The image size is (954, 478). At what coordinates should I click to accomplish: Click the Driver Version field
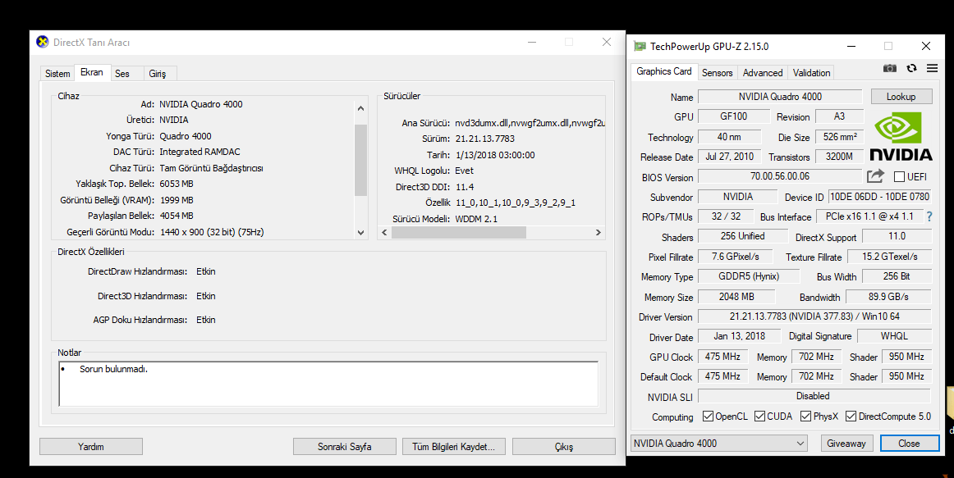pos(814,316)
